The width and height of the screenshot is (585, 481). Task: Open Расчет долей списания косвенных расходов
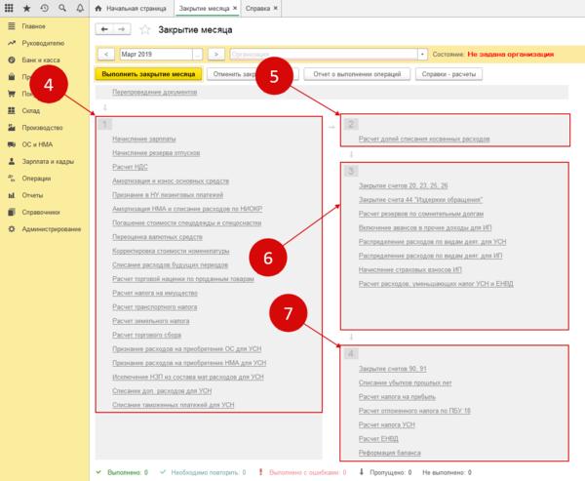tap(424, 139)
